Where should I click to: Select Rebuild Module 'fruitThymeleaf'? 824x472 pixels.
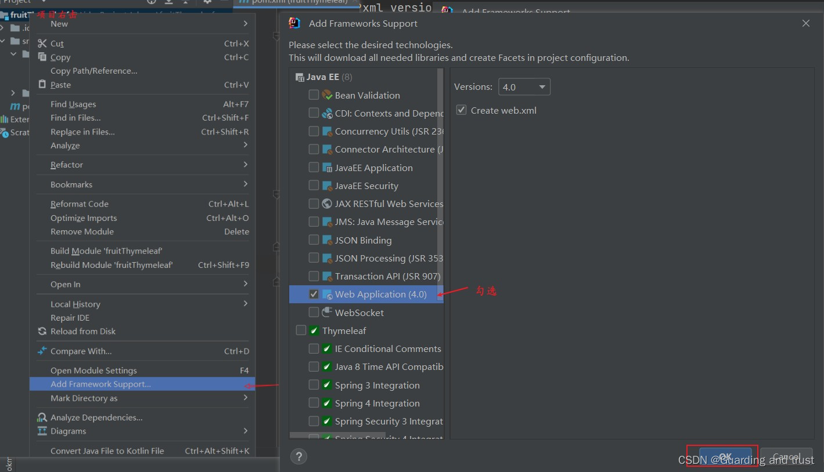coord(142,265)
